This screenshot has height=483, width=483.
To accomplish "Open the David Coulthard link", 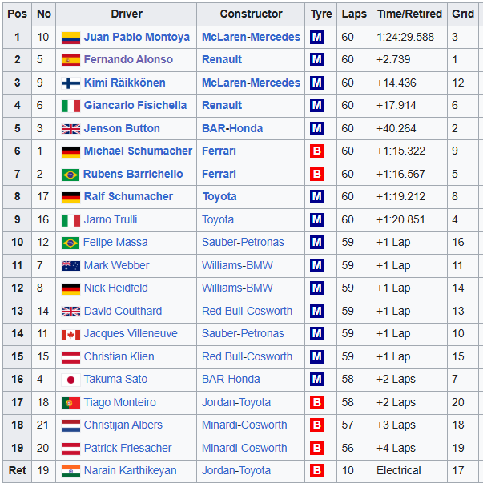I will coord(123,311).
